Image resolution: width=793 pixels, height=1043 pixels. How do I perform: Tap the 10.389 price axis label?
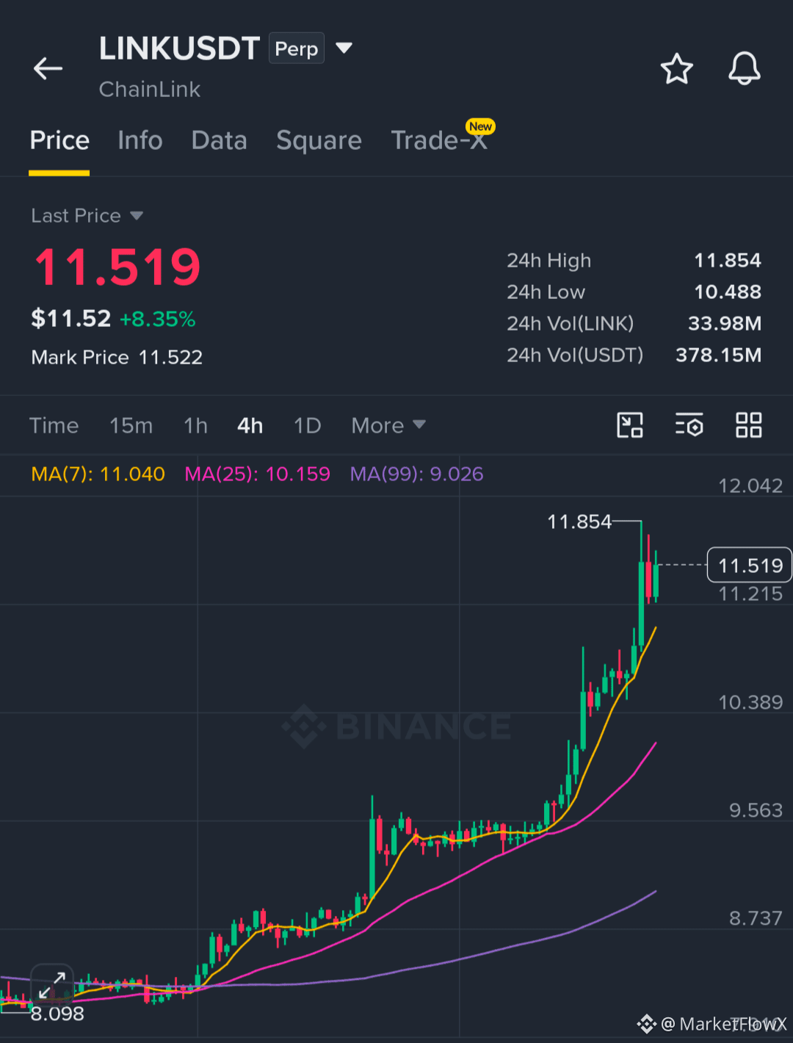[750, 702]
